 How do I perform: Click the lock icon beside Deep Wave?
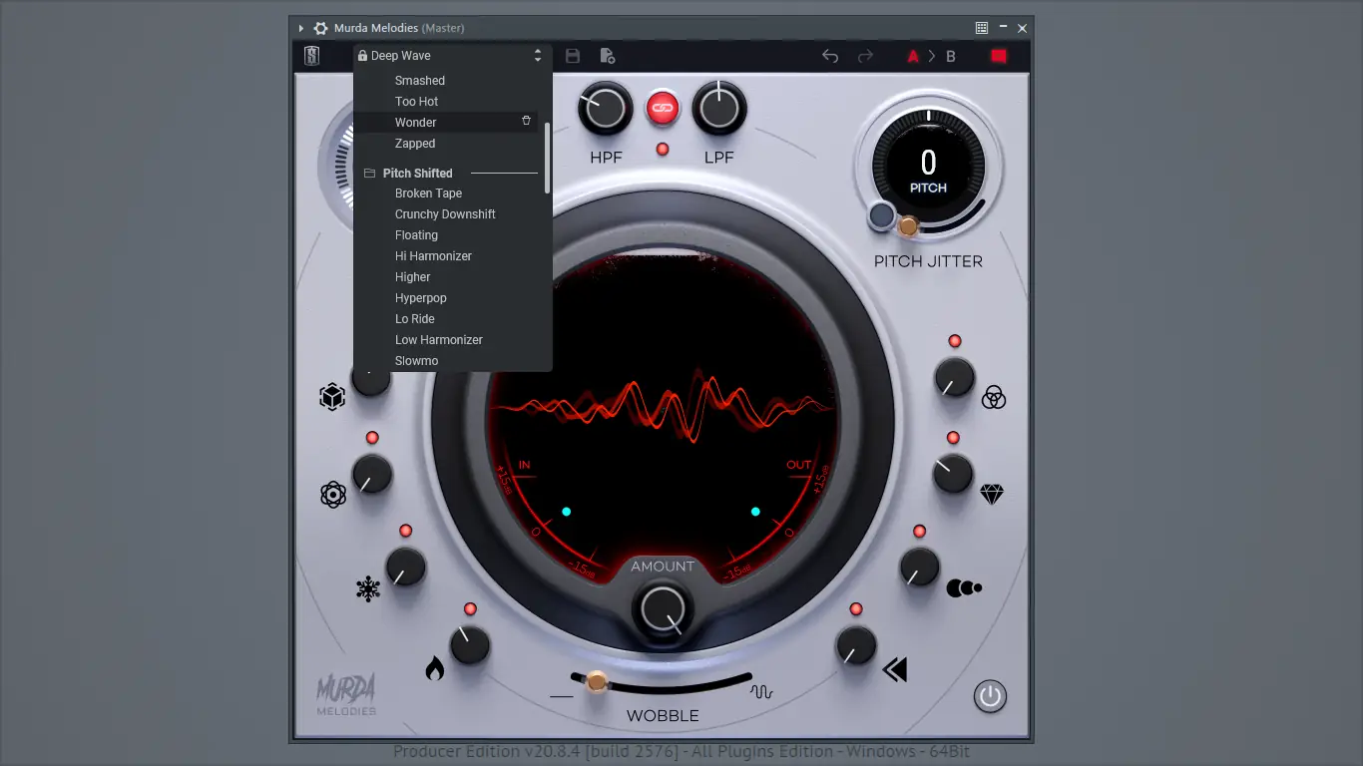[x=362, y=56]
